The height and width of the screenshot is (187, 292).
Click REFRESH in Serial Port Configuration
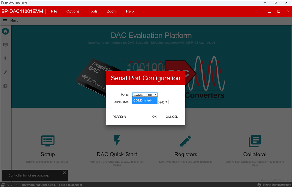pos(119,117)
